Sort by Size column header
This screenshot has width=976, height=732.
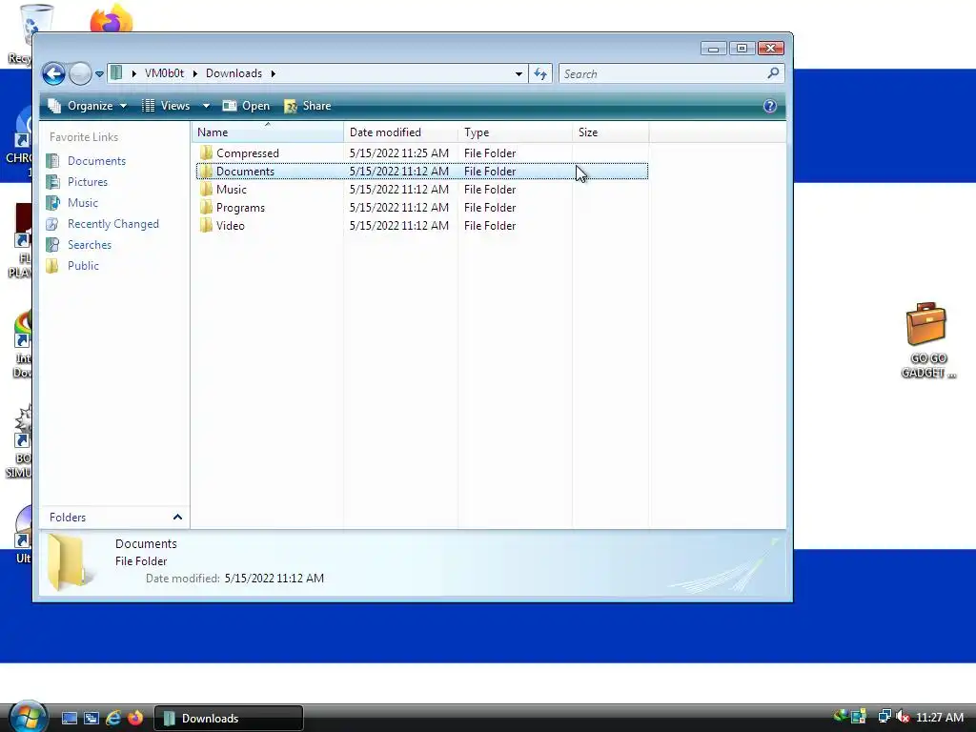pos(611,132)
